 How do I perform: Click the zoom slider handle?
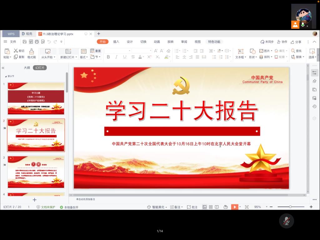[290, 207]
